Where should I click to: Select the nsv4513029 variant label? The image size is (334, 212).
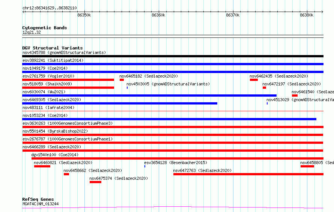(x=300, y=100)
